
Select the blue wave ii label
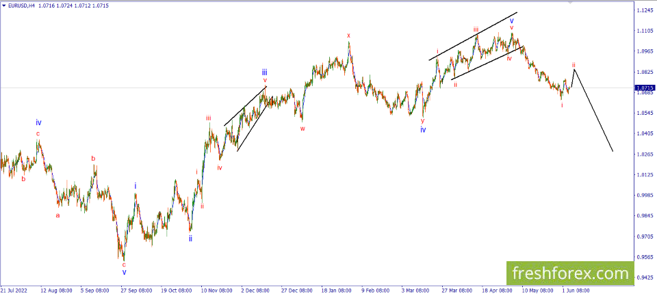(190, 239)
